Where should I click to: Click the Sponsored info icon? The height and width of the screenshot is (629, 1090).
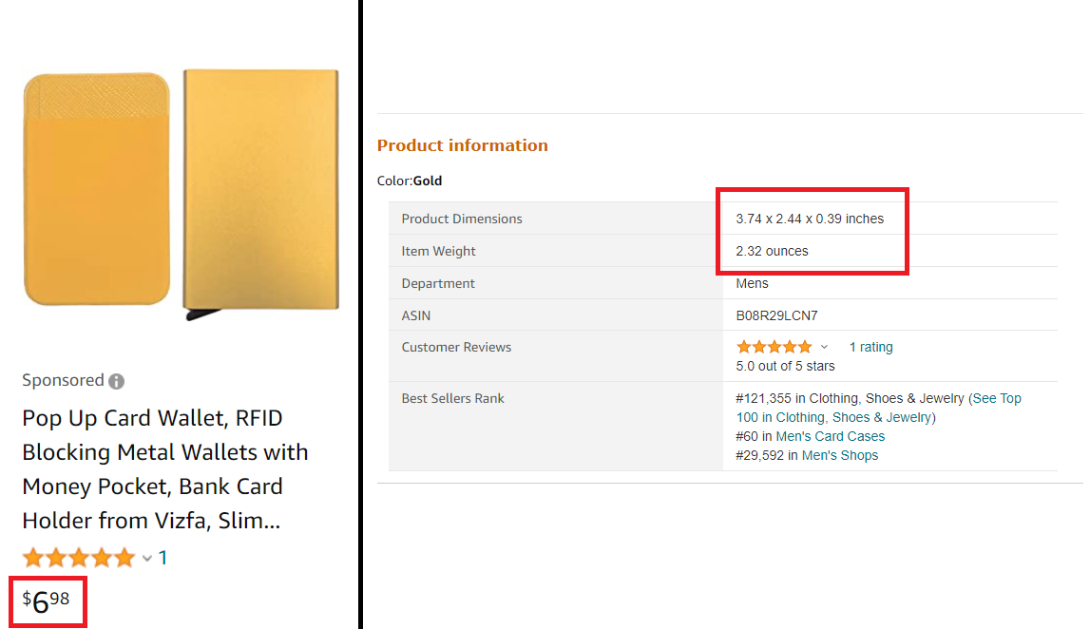click(116, 381)
